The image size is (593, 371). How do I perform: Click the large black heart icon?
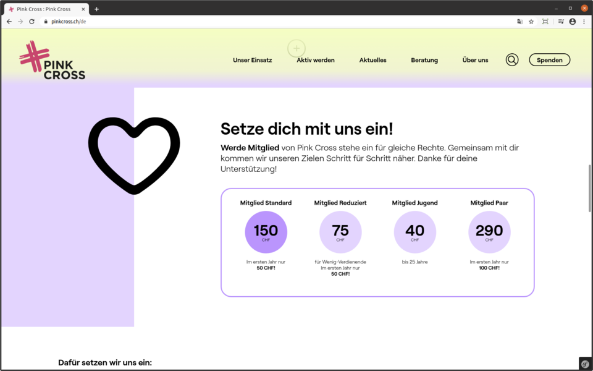(x=134, y=156)
